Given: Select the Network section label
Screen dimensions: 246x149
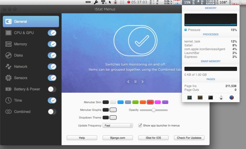Looking at the screenshot, I should tap(21, 67).
